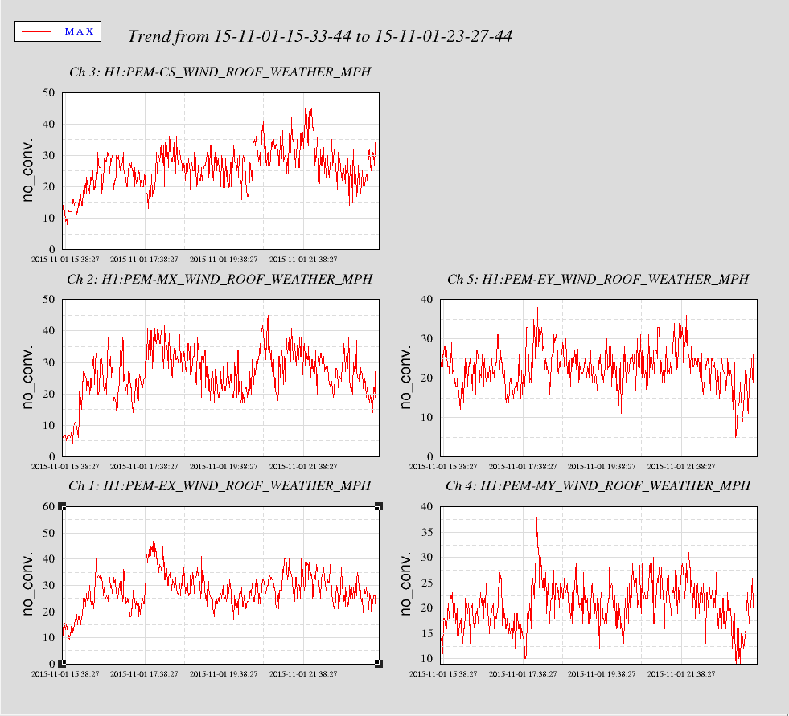
Task: Click the 'no_conv.' y-axis label of Ch 4 plot
Action: click(x=405, y=583)
